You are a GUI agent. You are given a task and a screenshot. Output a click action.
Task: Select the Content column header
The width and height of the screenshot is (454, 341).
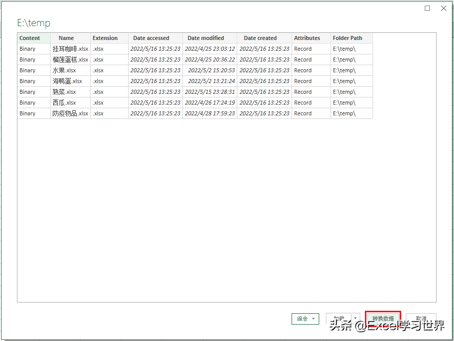click(34, 38)
